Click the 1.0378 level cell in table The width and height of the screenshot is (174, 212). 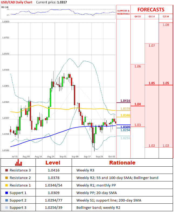54,178
